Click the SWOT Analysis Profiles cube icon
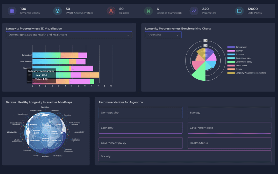Image resolution: width=278 pixels, height=174 pixels. (57, 11)
